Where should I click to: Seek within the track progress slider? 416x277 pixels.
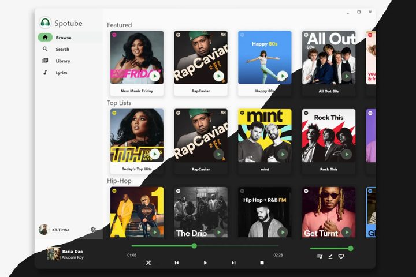point(205,246)
